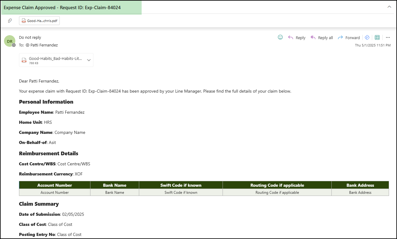Image resolution: width=397 pixels, height=239 pixels.
Task: Click Reply all
Action: pos(321,37)
